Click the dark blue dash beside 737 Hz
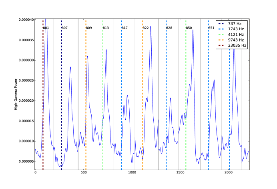Viewport: 277px width, 189px height. (221, 24)
